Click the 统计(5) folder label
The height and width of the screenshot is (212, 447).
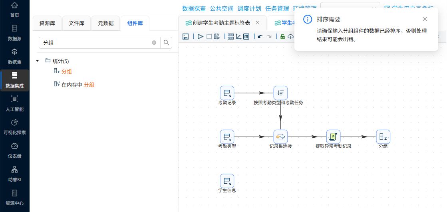61,61
